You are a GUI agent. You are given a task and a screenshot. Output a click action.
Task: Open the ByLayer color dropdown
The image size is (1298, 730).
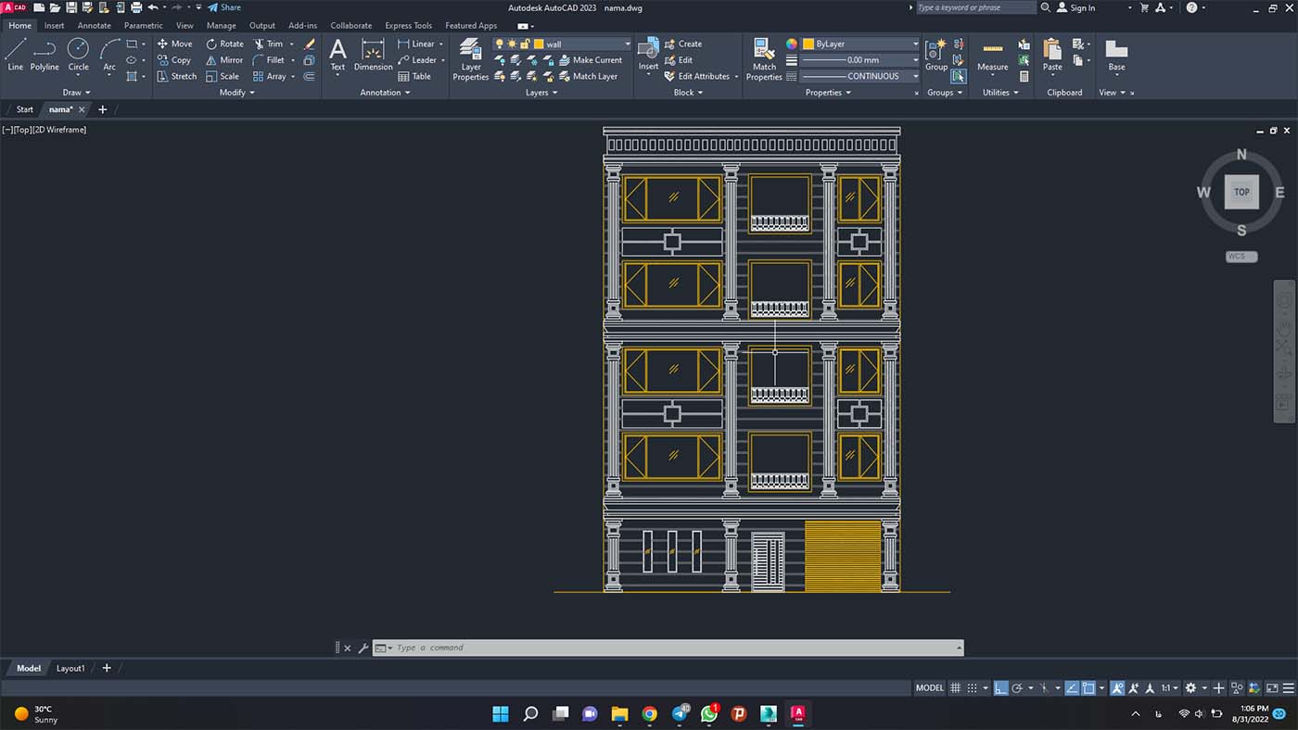click(916, 44)
